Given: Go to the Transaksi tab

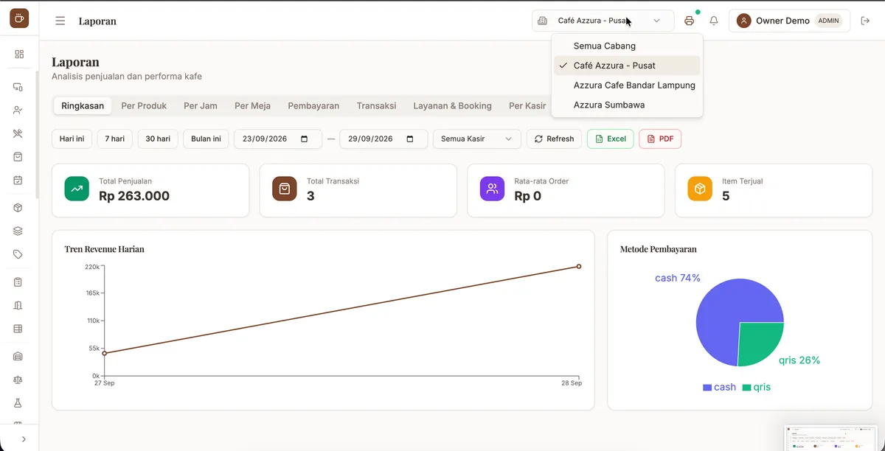Looking at the screenshot, I should pos(376,106).
